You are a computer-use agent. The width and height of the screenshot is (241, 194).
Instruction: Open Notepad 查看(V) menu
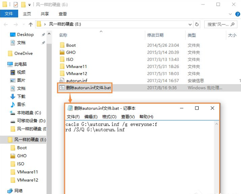128,117
